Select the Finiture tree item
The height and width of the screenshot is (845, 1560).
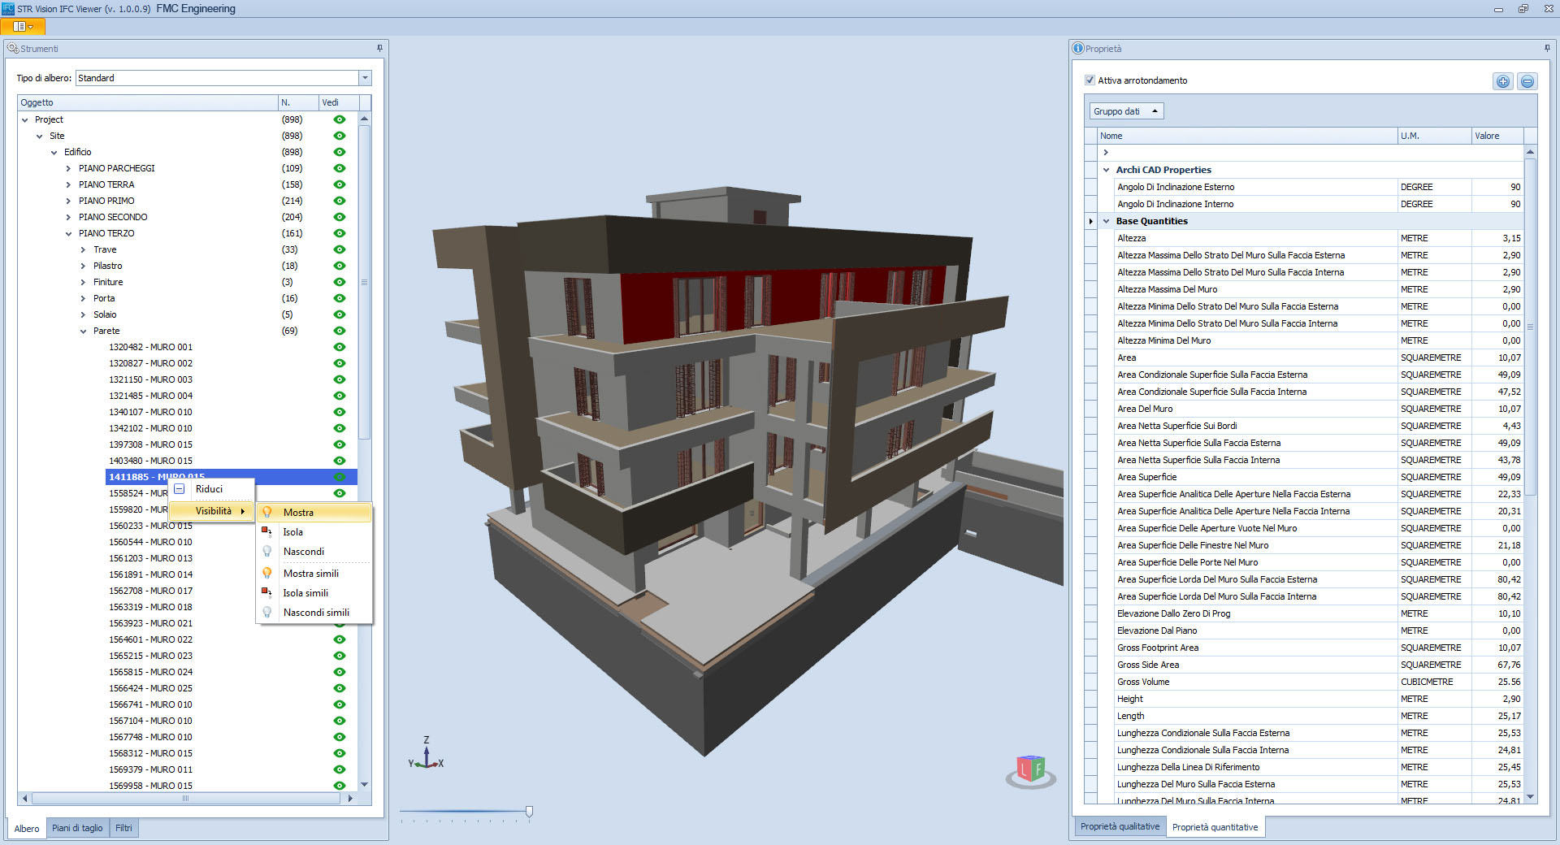108,282
